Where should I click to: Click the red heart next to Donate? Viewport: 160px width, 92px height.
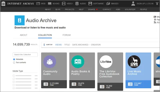coord(97,9)
